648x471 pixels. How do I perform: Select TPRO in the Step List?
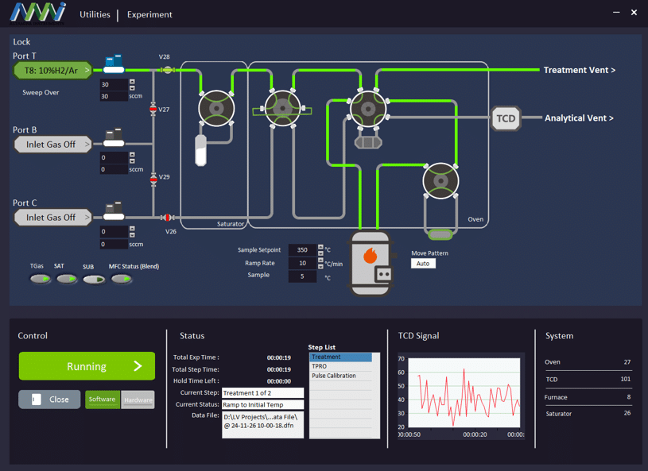[340, 366]
